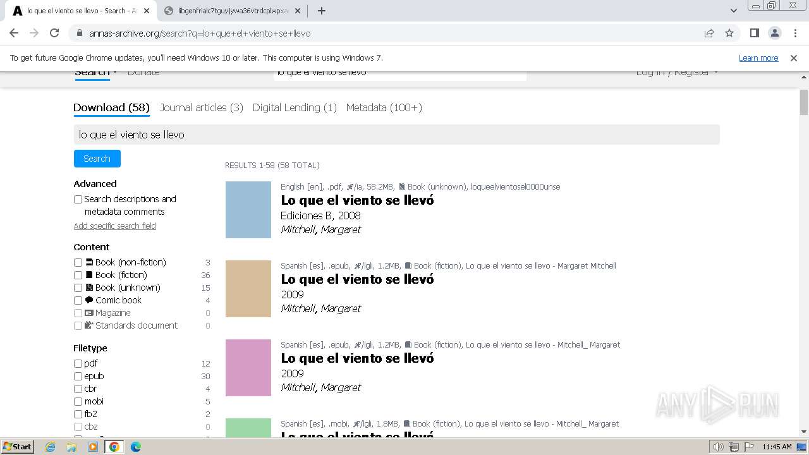Open the Windows Start menu
Screen dimensions: 809x455
[17, 447]
